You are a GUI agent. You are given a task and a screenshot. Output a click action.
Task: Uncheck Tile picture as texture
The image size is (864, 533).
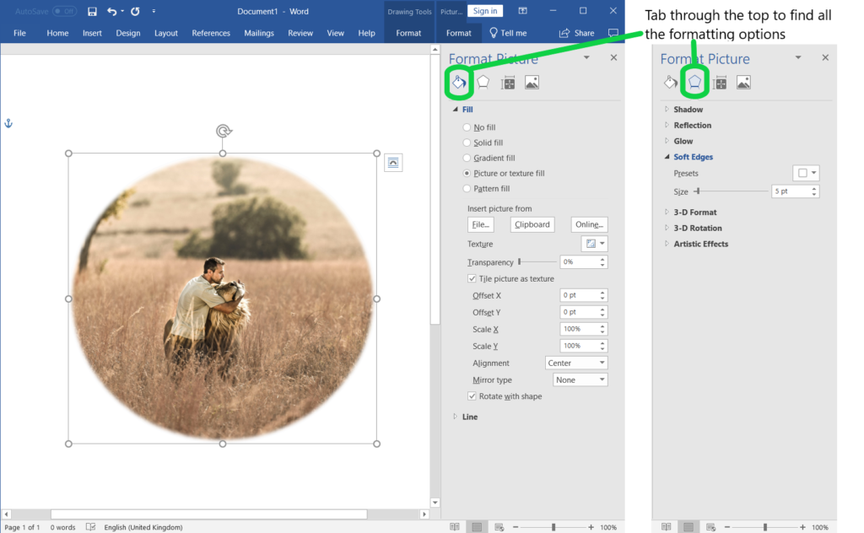coord(472,278)
